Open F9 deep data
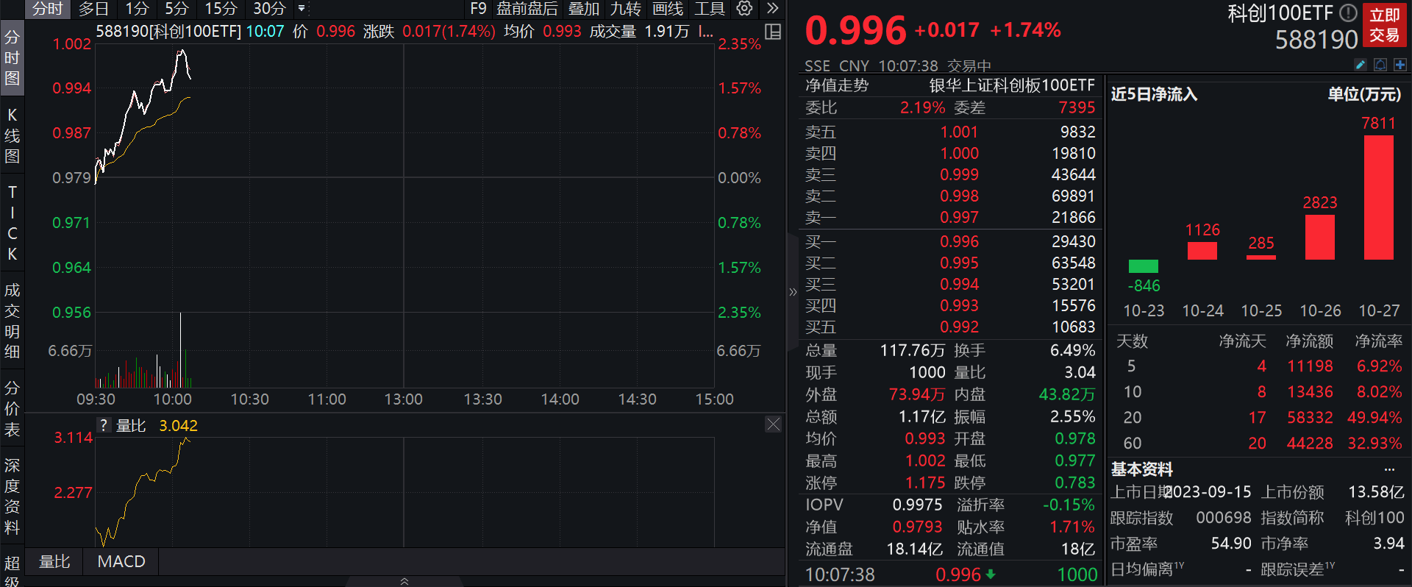This screenshot has height=587, width=1412. click(478, 9)
